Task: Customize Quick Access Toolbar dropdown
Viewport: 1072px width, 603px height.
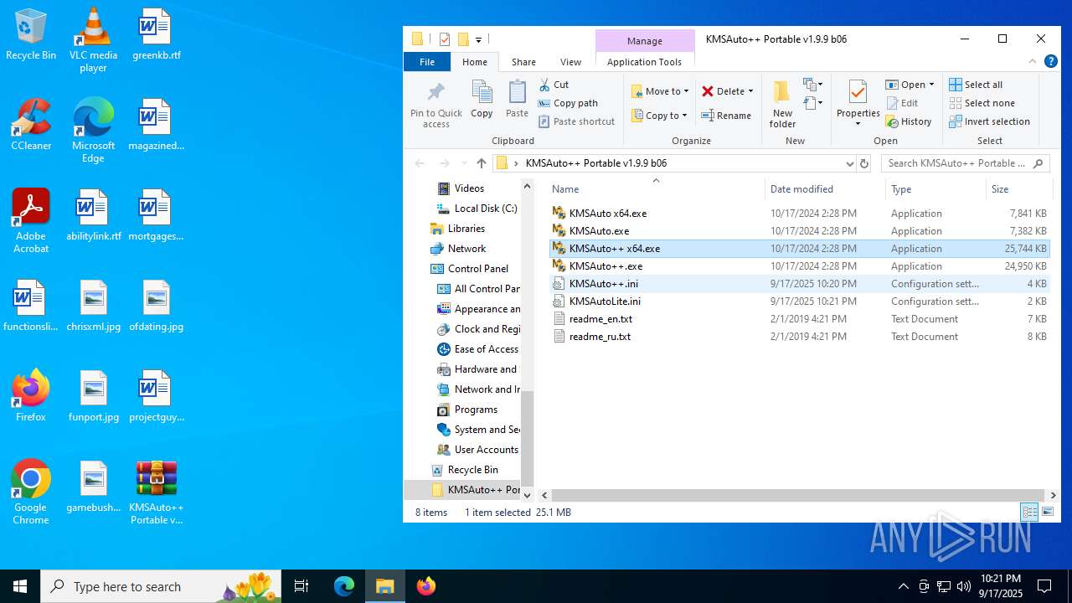Action: coord(478,39)
